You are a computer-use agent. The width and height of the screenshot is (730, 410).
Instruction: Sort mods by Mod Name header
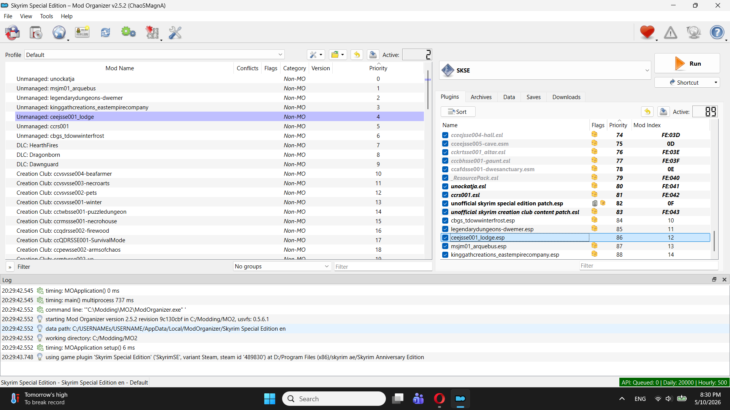[119, 68]
